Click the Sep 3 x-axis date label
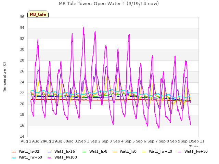219x164 pixels. pos(107,141)
